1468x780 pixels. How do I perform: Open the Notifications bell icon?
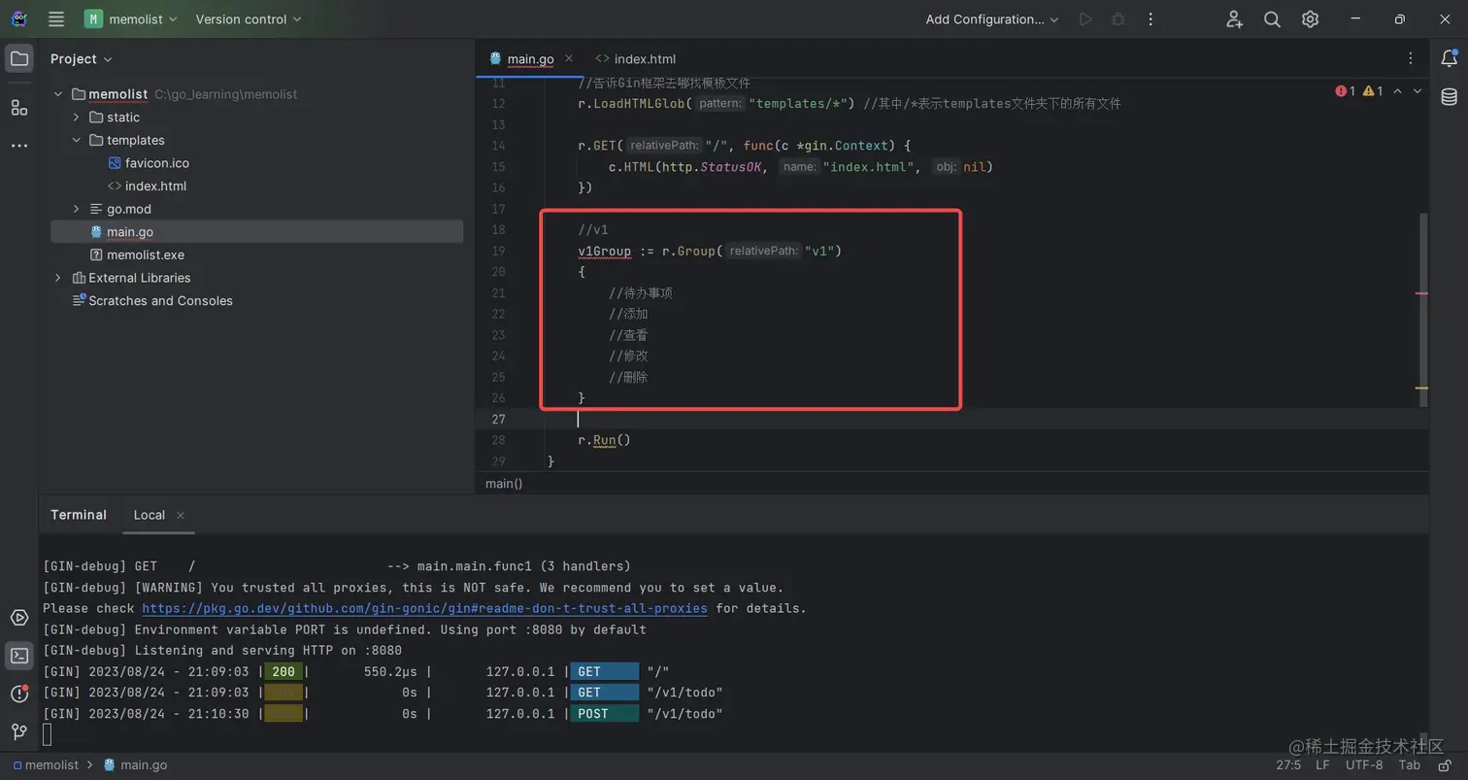[x=1449, y=59]
